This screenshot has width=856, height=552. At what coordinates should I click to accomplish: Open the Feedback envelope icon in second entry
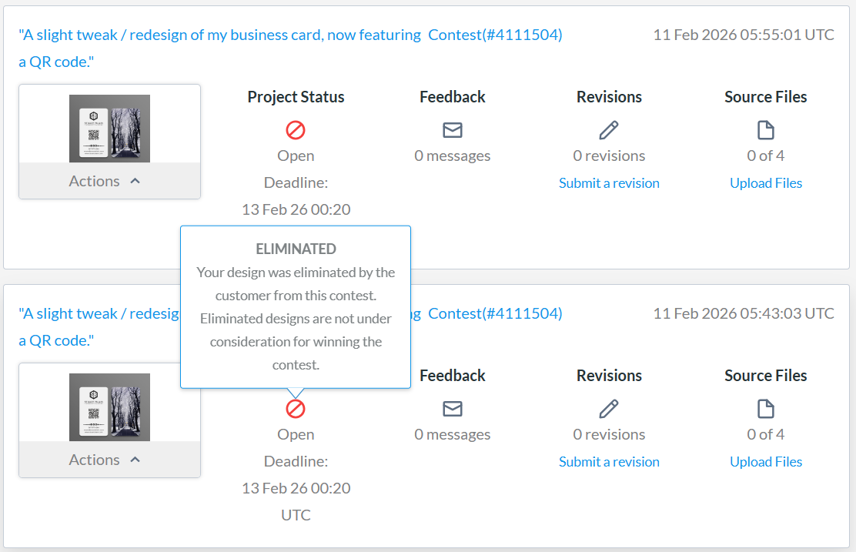(x=453, y=409)
